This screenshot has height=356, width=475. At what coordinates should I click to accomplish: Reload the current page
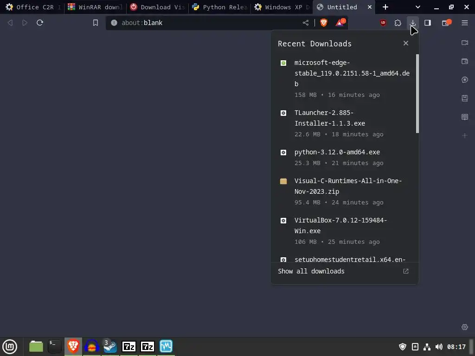click(x=40, y=23)
